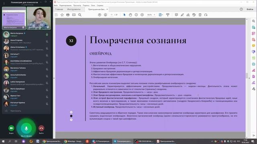
Task: Toggle microphone with the big green button
Action: pos(26,128)
